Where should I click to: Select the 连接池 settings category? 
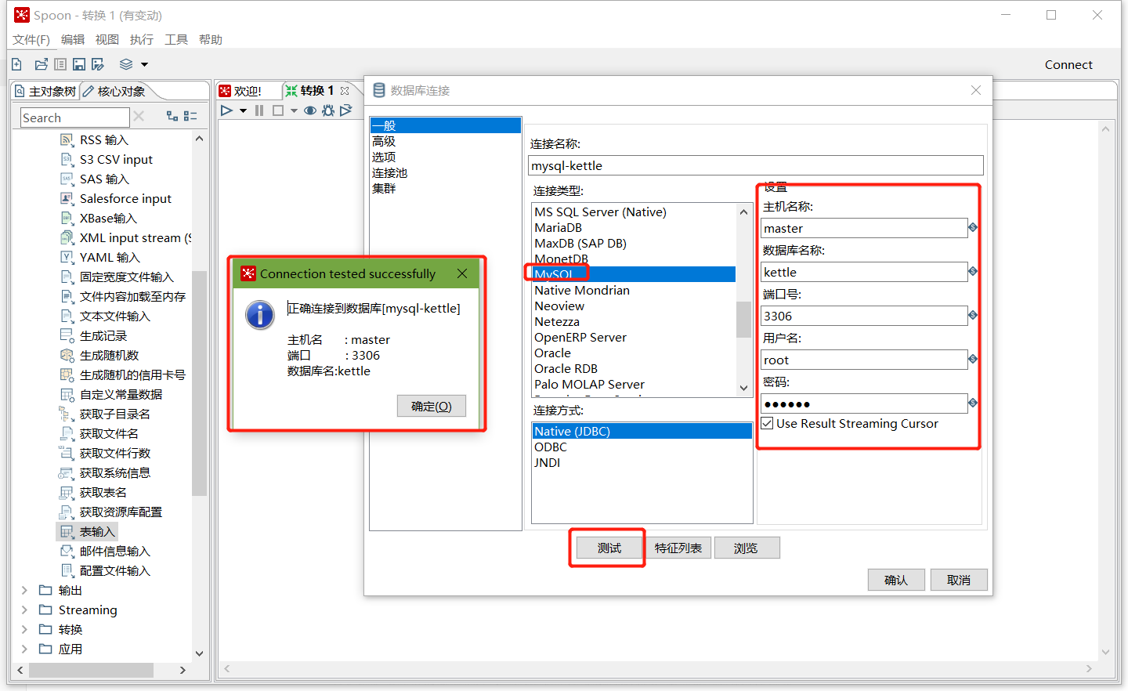coord(389,173)
